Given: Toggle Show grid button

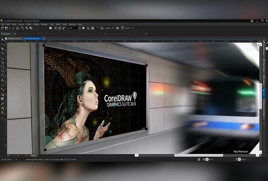Looking at the screenshot, I should 93,28.
